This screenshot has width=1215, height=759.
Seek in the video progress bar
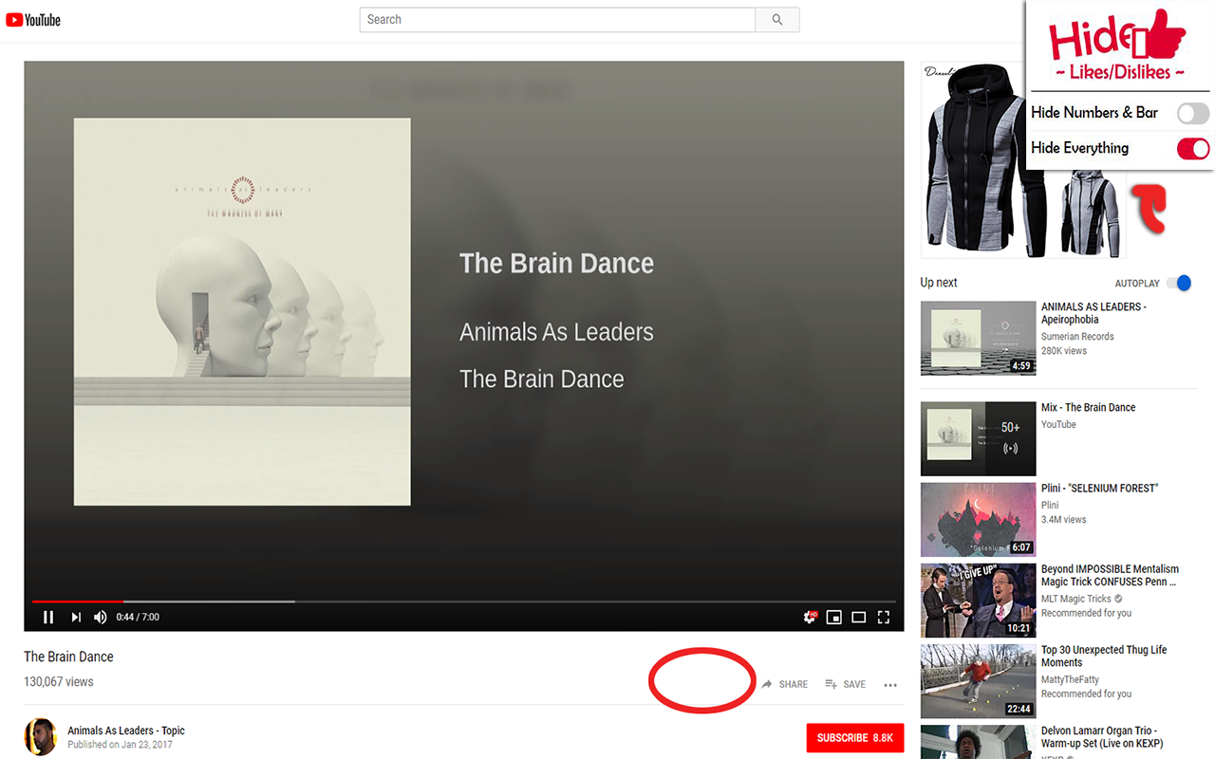[463, 602]
